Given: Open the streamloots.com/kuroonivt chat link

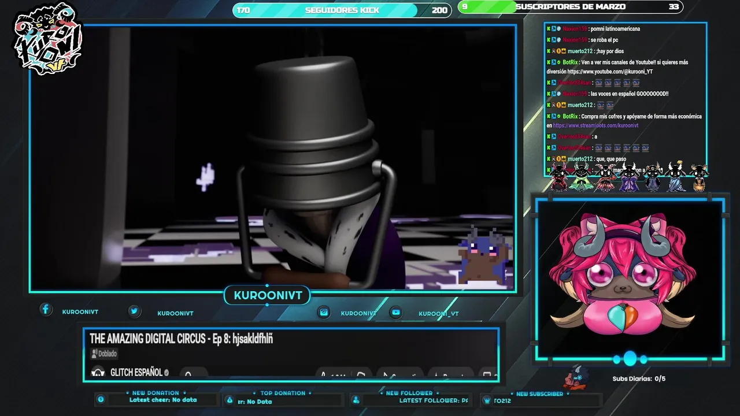Looking at the screenshot, I should point(595,125).
